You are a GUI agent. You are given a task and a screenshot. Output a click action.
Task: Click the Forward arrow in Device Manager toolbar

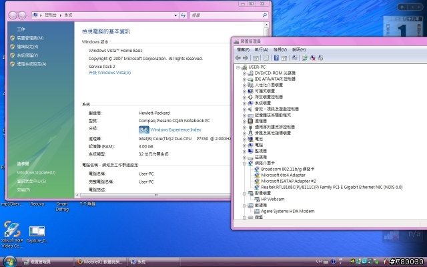pos(246,58)
